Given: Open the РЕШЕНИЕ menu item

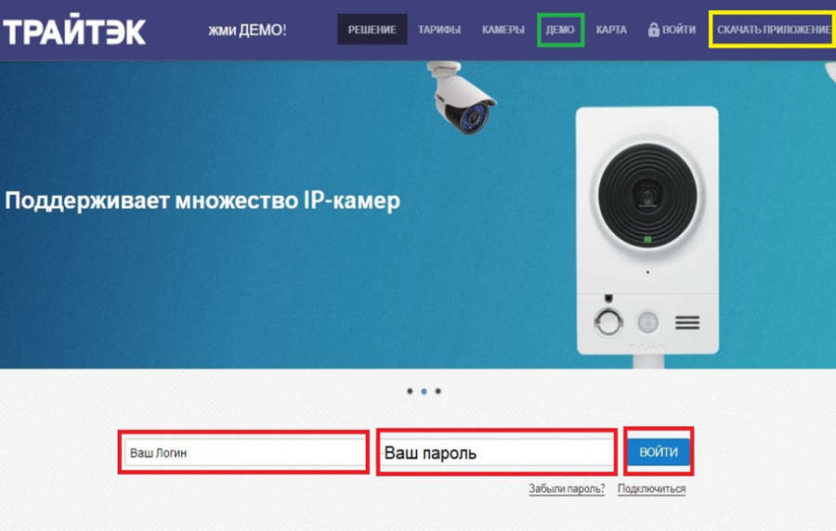Looking at the screenshot, I should click(x=372, y=30).
